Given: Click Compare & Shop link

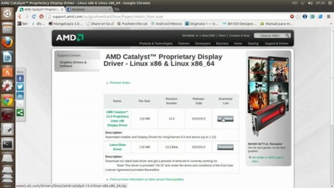Looking at the screenshot, I should (239, 36).
